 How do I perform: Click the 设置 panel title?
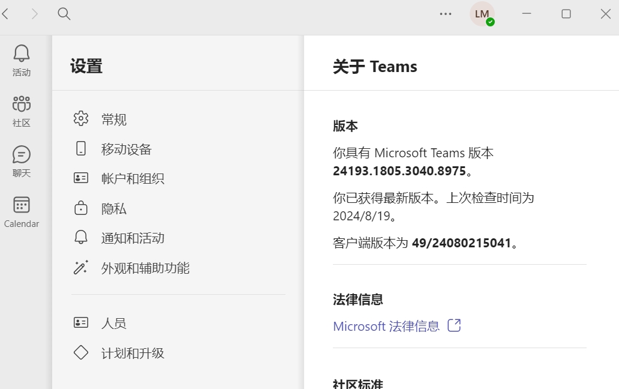point(86,66)
